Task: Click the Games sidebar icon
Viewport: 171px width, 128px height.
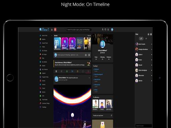Action: [40, 85]
